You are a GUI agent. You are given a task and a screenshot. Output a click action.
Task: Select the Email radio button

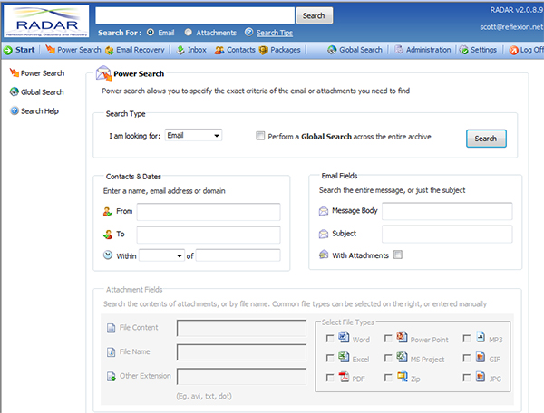click(x=151, y=33)
